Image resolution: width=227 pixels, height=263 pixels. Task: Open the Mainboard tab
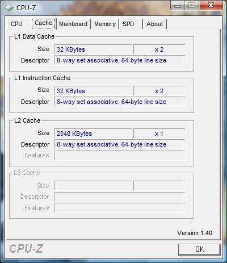pyautogui.click(x=73, y=24)
